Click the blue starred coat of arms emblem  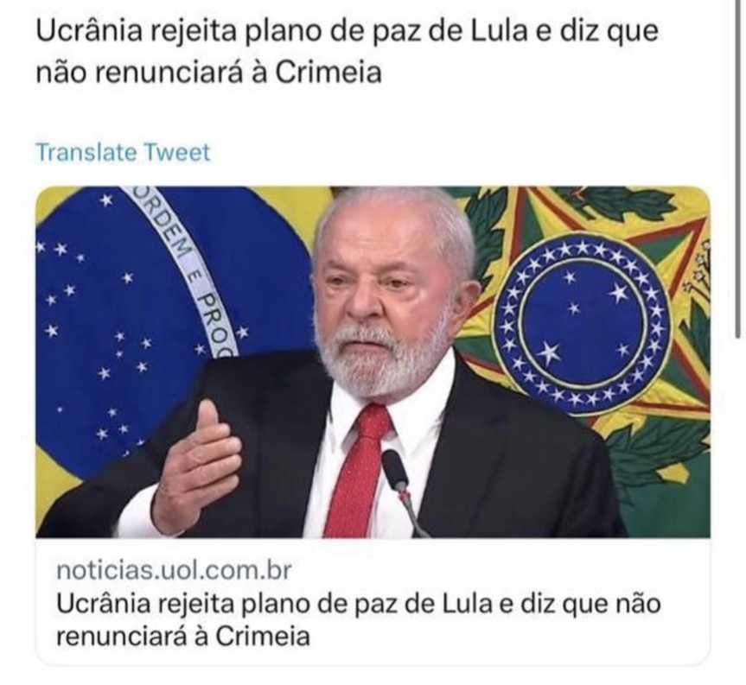(583, 323)
